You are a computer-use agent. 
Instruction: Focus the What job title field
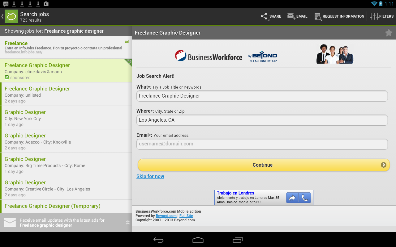(x=262, y=96)
